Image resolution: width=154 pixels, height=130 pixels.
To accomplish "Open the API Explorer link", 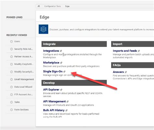I will (x=51, y=90).
